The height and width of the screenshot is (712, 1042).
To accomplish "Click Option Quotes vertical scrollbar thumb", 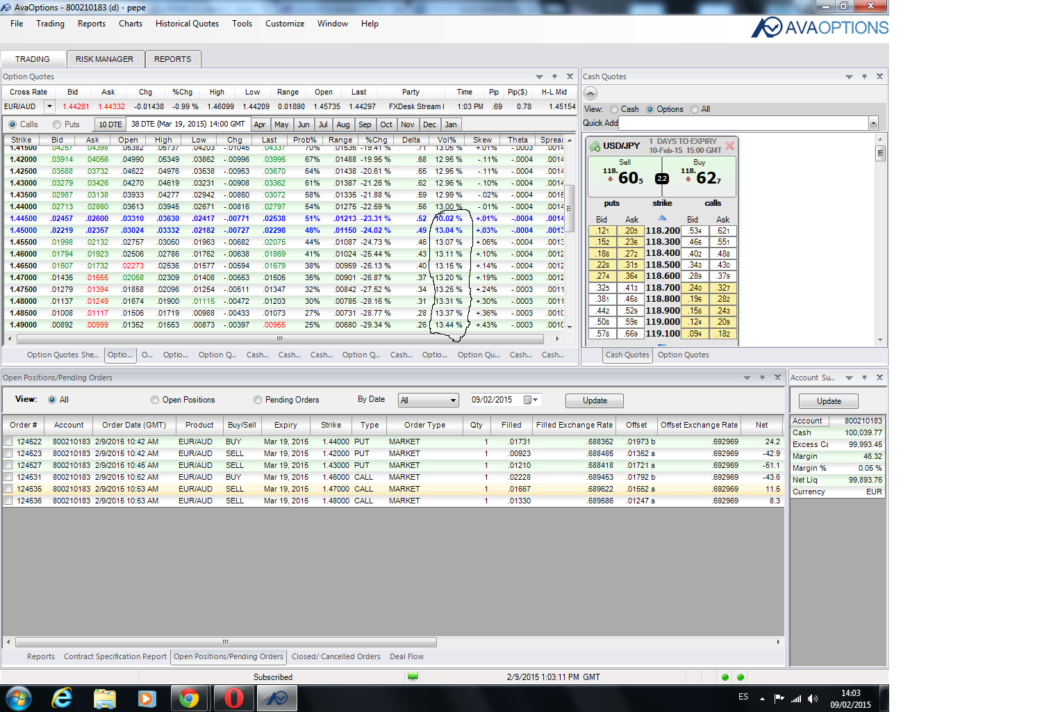I will coord(570,209).
